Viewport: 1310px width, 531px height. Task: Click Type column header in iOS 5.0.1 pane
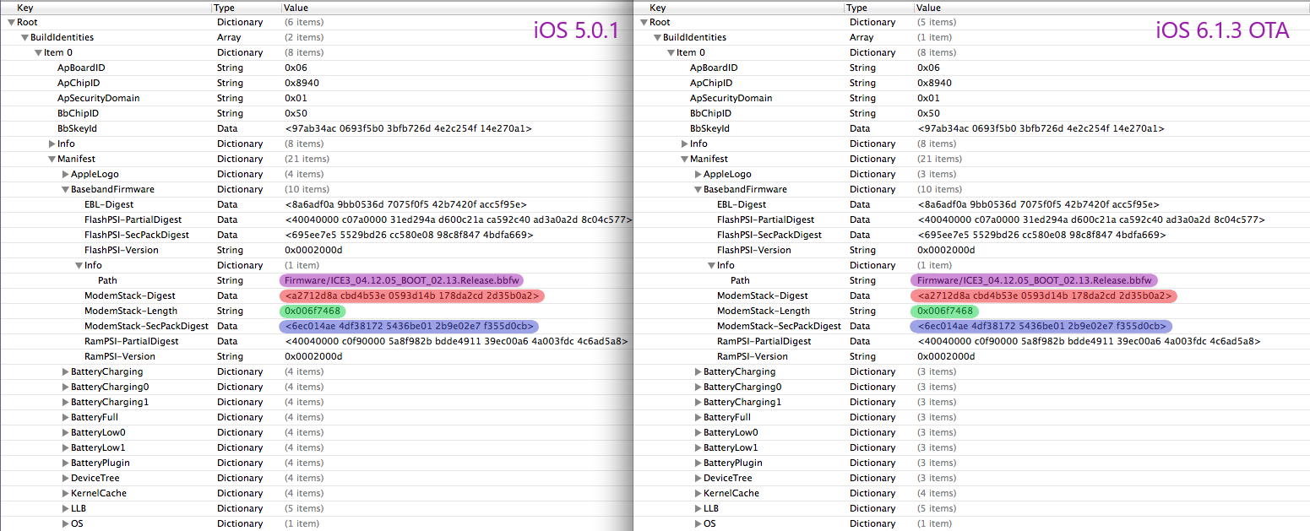246,7
